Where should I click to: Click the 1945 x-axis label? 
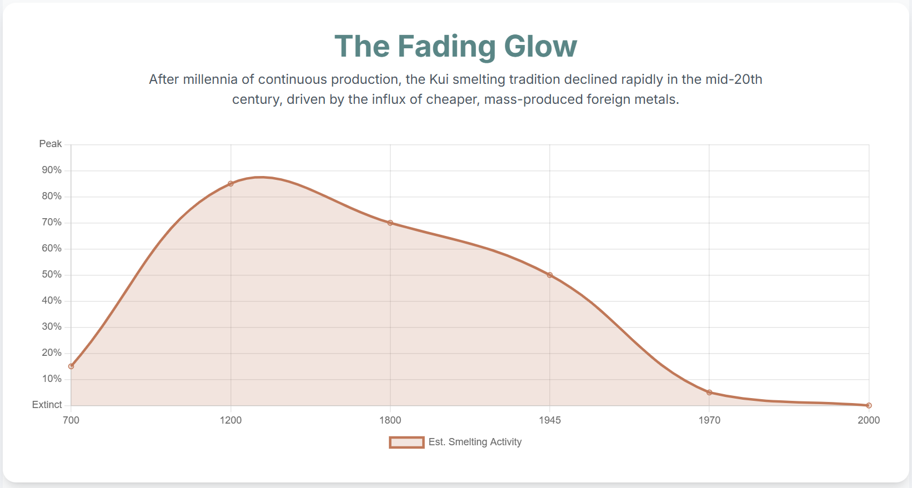click(x=550, y=420)
